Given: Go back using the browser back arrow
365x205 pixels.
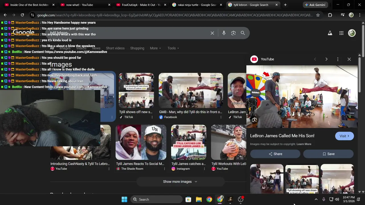Looking at the screenshot, I should pos(5,15).
